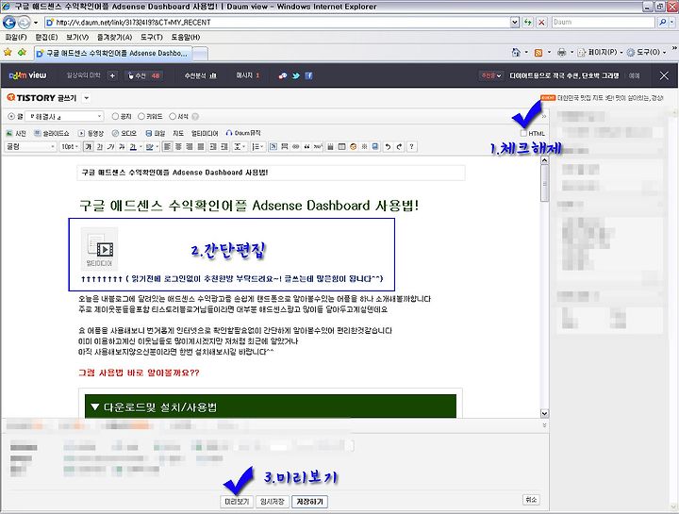Select the 서식 radio button
This screenshot has width=679, height=514.
173,116
